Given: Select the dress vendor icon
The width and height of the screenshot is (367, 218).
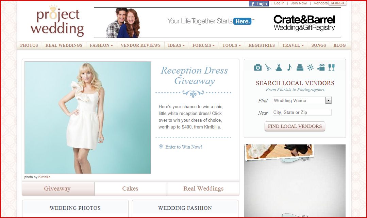Looking at the screenshot, I should click(x=279, y=67).
